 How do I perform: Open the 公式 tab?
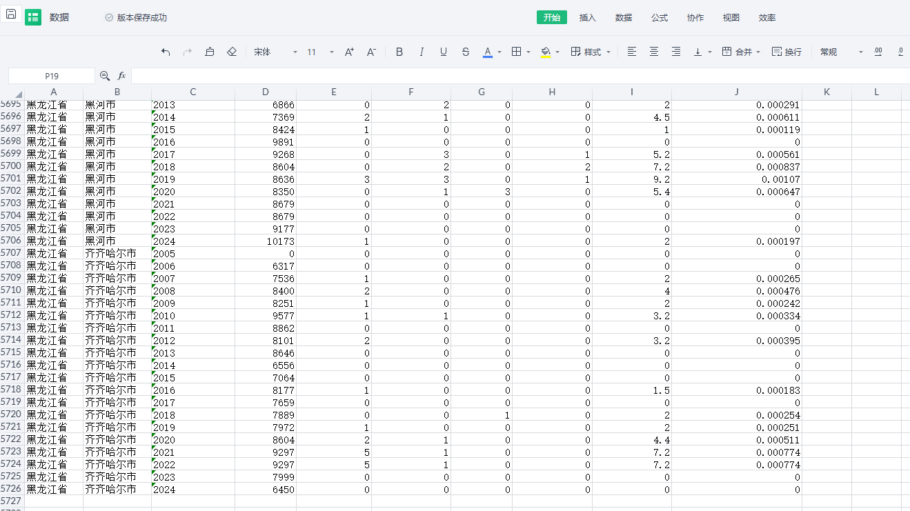pyautogui.click(x=660, y=17)
